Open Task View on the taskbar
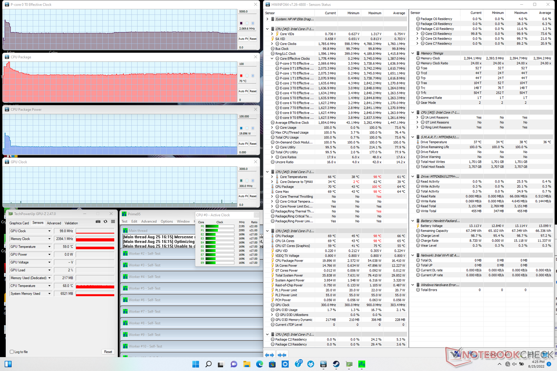The image size is (557, 371). click(x=221, y=364)
